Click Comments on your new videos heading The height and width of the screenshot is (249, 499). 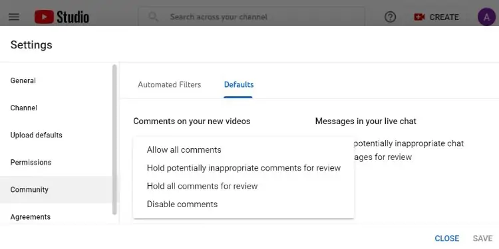click(192, 122)
